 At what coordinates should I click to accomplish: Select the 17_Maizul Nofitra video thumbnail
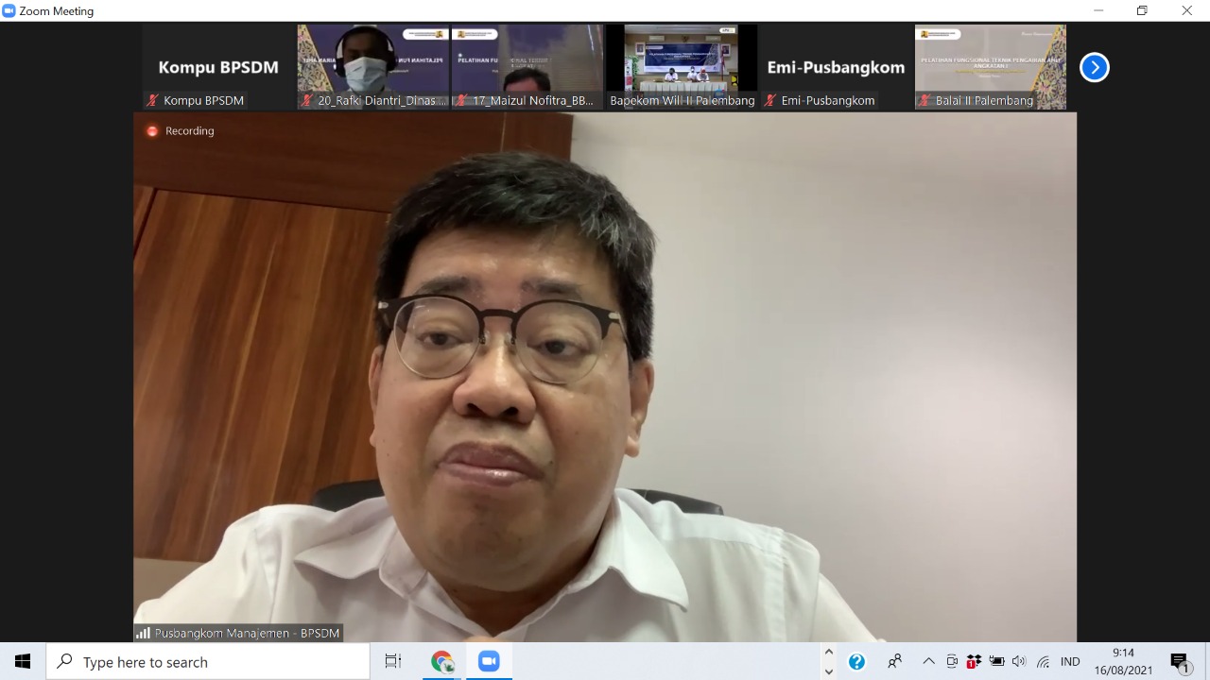[x=527, y=67]
